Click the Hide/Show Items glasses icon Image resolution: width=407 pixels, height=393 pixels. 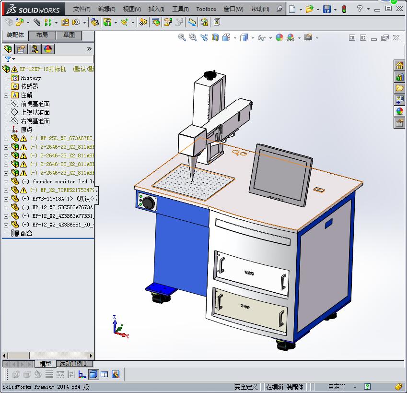pos(262,38)
